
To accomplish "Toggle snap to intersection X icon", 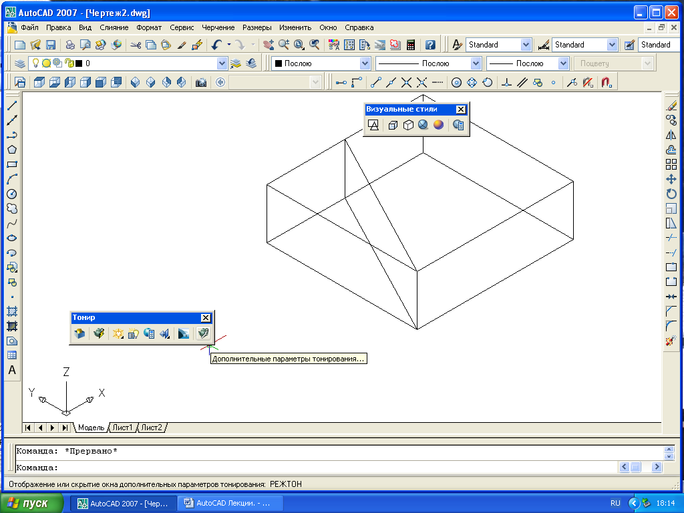I will [x=407, y=82].
